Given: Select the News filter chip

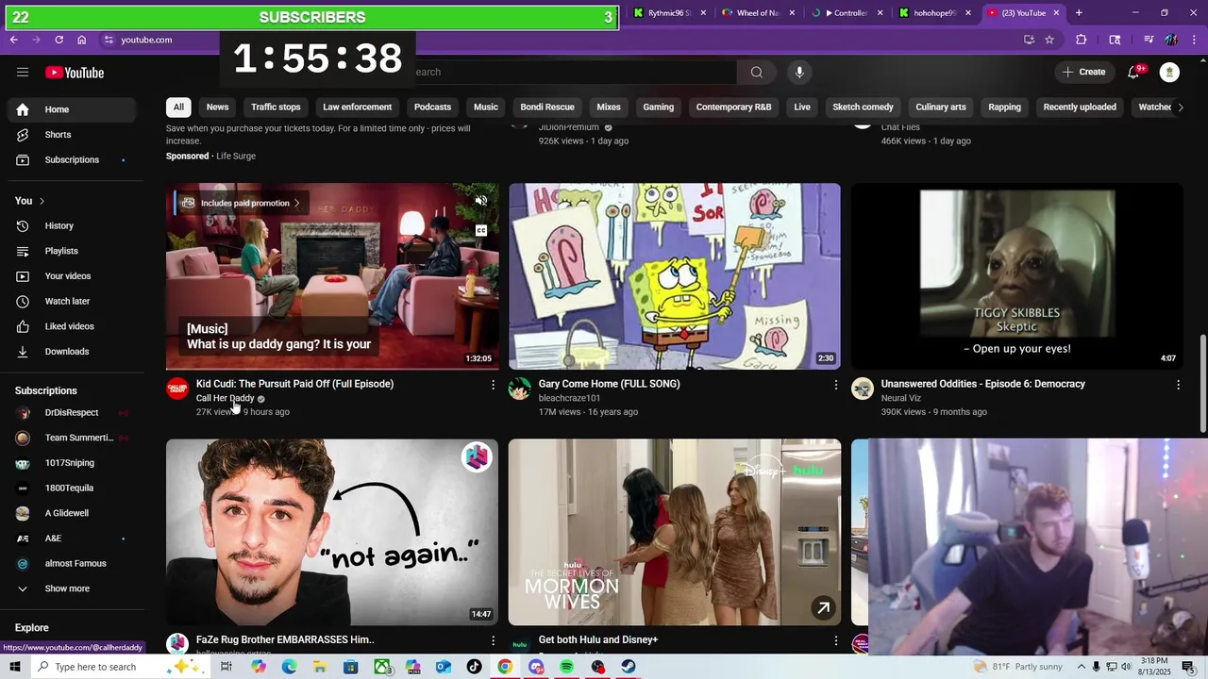Looking at the screenshot, I should tap(218, 108).
